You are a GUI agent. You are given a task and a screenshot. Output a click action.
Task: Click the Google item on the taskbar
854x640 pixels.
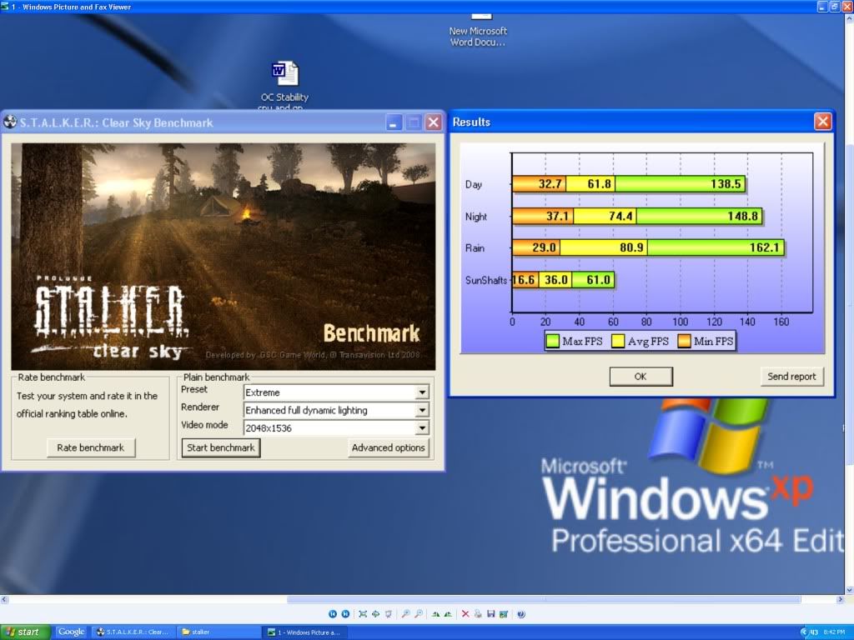tap(72, 632)
